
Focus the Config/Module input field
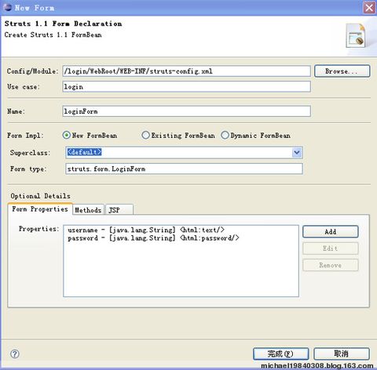187,71
